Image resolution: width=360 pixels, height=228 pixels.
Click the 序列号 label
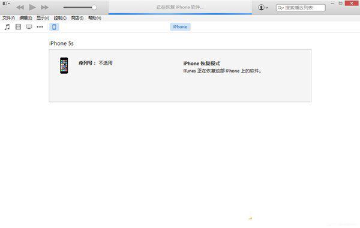[87, 63]
